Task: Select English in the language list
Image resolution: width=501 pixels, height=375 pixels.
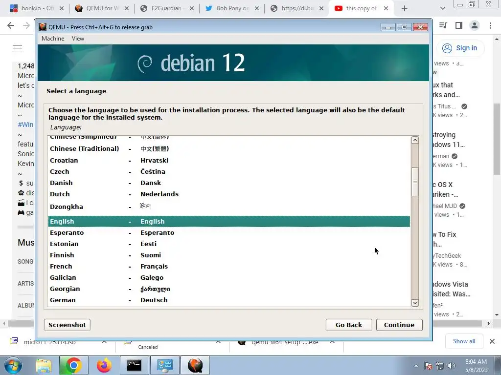Action: [229, 221]
